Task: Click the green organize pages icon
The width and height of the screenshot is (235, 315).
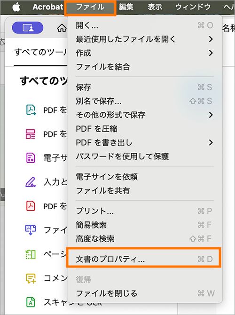Action: click(31, 254)
